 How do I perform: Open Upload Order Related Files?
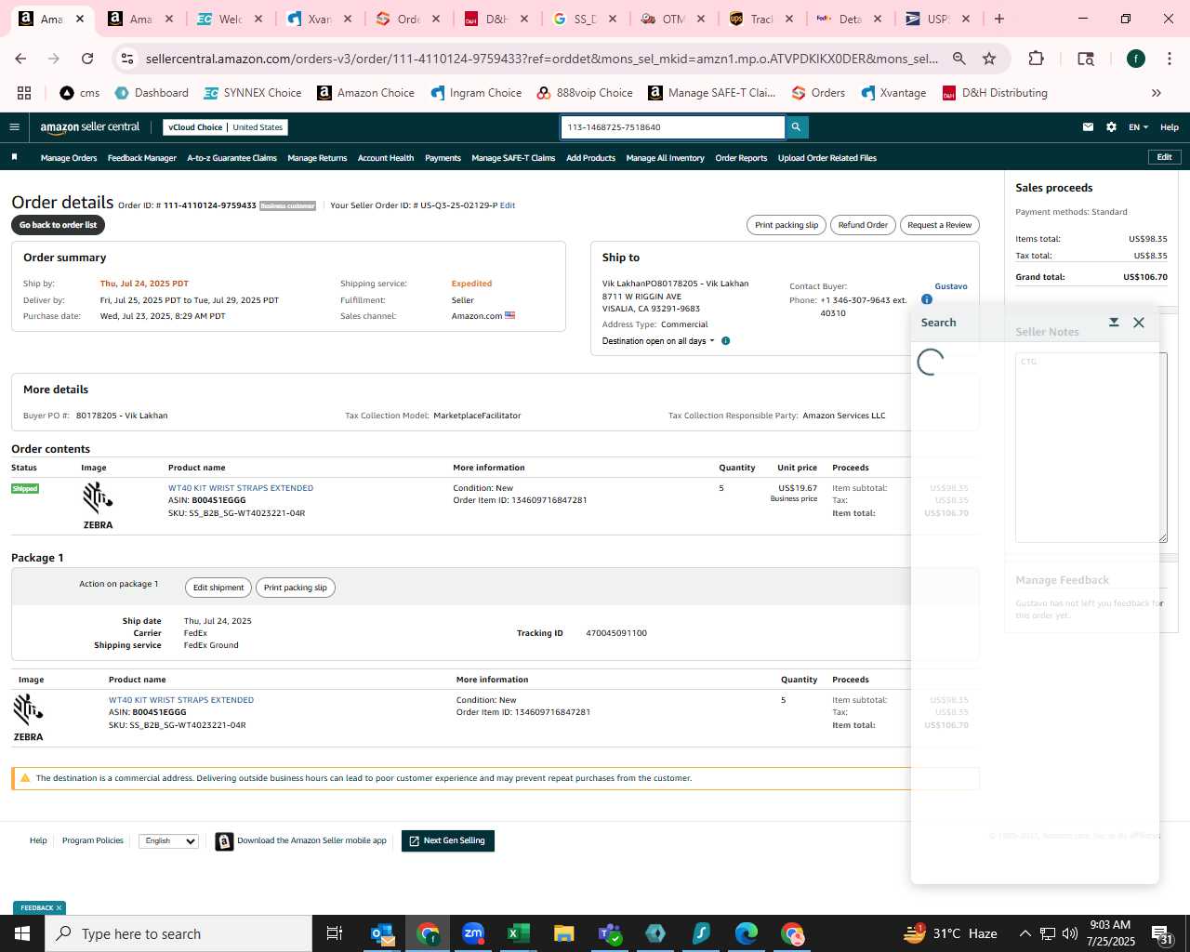click(x=827, y=158)
